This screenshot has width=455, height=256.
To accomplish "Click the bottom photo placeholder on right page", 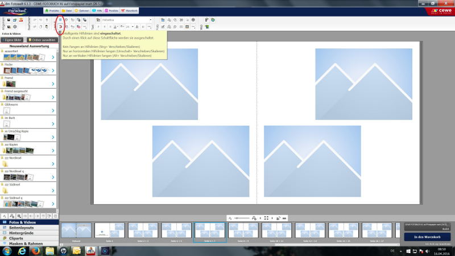I will coord(312,162).
